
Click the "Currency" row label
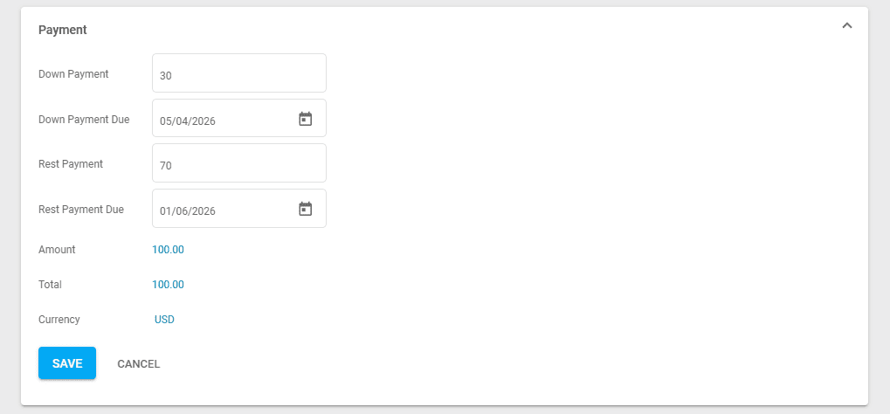pos(59,320)
